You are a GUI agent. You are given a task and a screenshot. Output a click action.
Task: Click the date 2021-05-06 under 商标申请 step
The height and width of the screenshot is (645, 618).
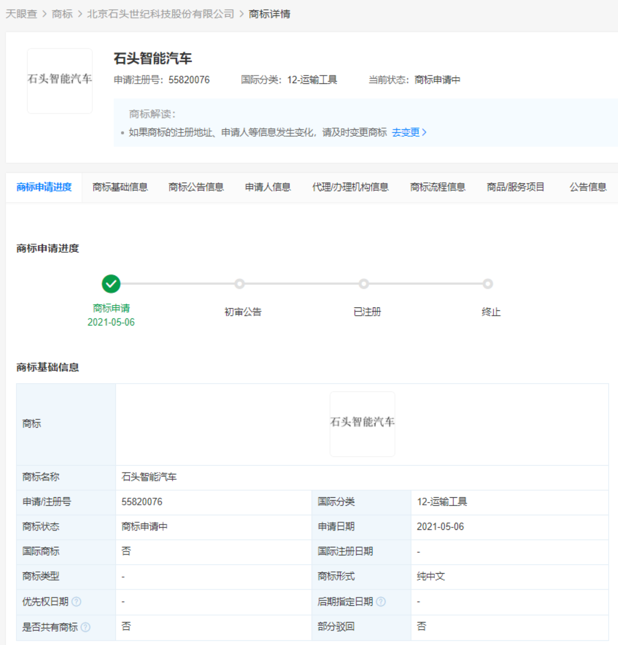pos(111,322)
